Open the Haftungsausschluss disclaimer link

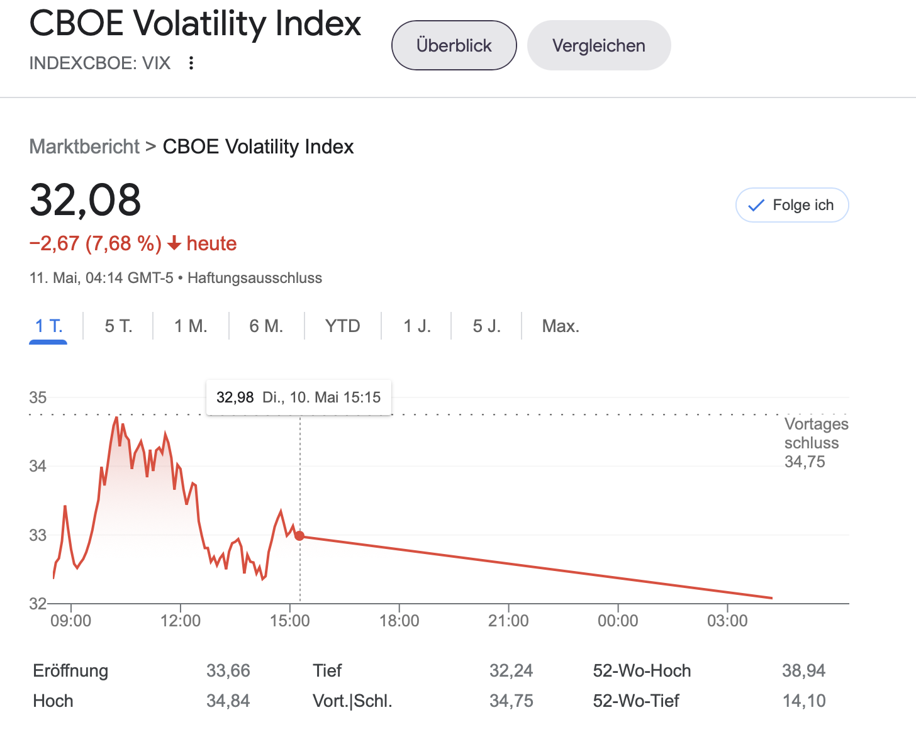pyautogui.click(x=255, y=278)
